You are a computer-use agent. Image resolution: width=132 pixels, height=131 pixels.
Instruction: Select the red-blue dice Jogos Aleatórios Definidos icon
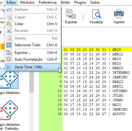[9, 110]
